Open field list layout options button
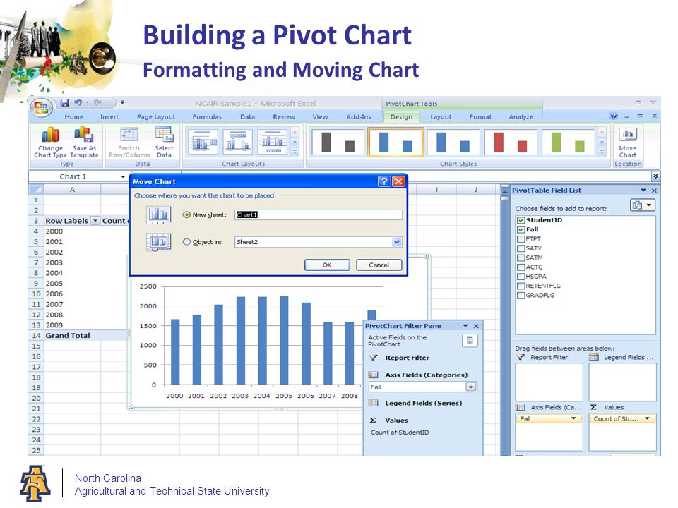 click(643, 205)
